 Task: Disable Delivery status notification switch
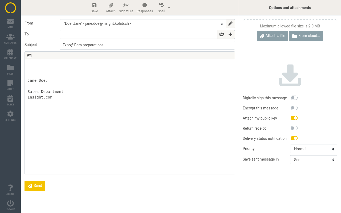click(294, 138)
